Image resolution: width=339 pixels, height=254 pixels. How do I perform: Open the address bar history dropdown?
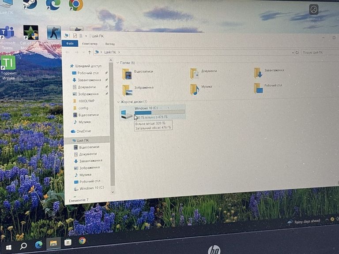pyautogui.click(x=290, y=52)
